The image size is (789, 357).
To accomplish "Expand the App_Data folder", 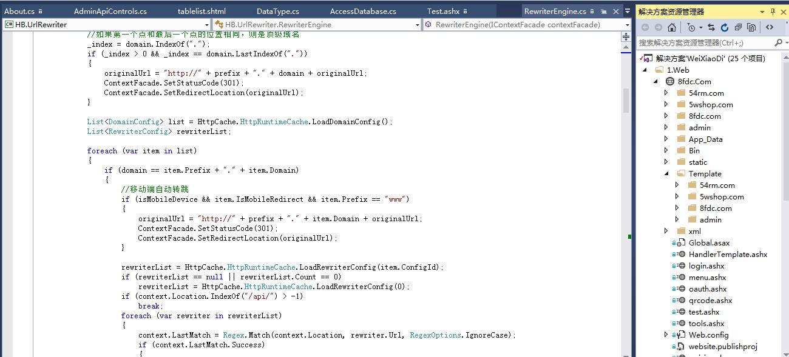I will 666,139.
